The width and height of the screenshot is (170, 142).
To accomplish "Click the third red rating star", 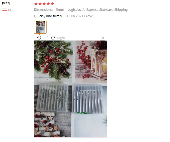I will pos(44,4).
